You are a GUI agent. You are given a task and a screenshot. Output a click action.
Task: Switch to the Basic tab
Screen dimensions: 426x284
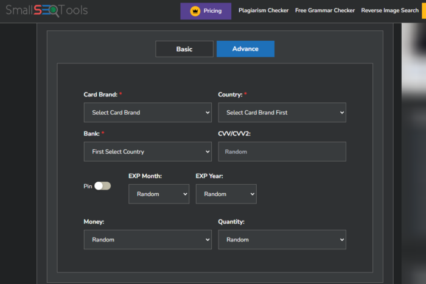click(x=184, y=49)
